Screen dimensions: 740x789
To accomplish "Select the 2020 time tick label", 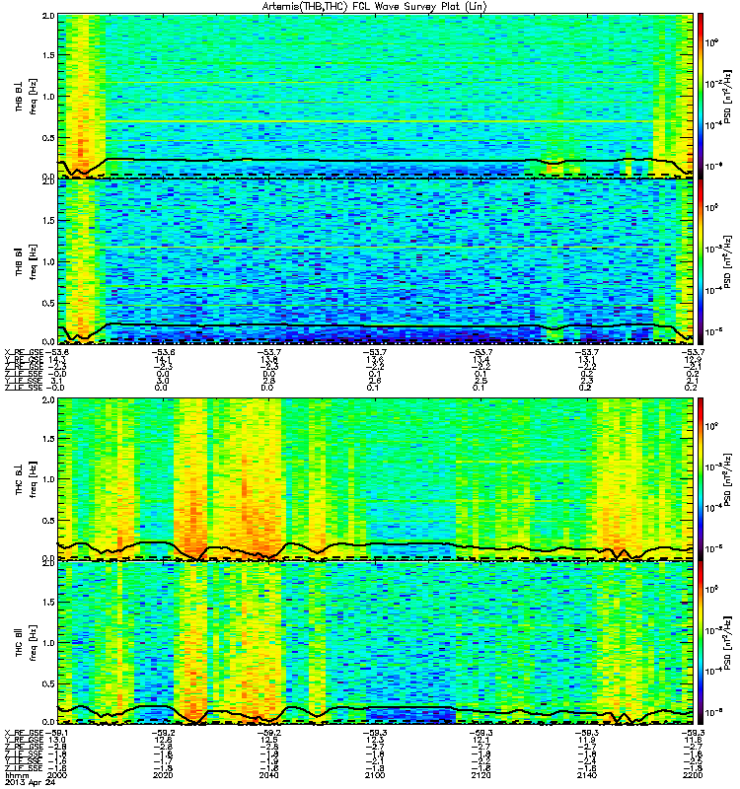I will pos(163,775).
